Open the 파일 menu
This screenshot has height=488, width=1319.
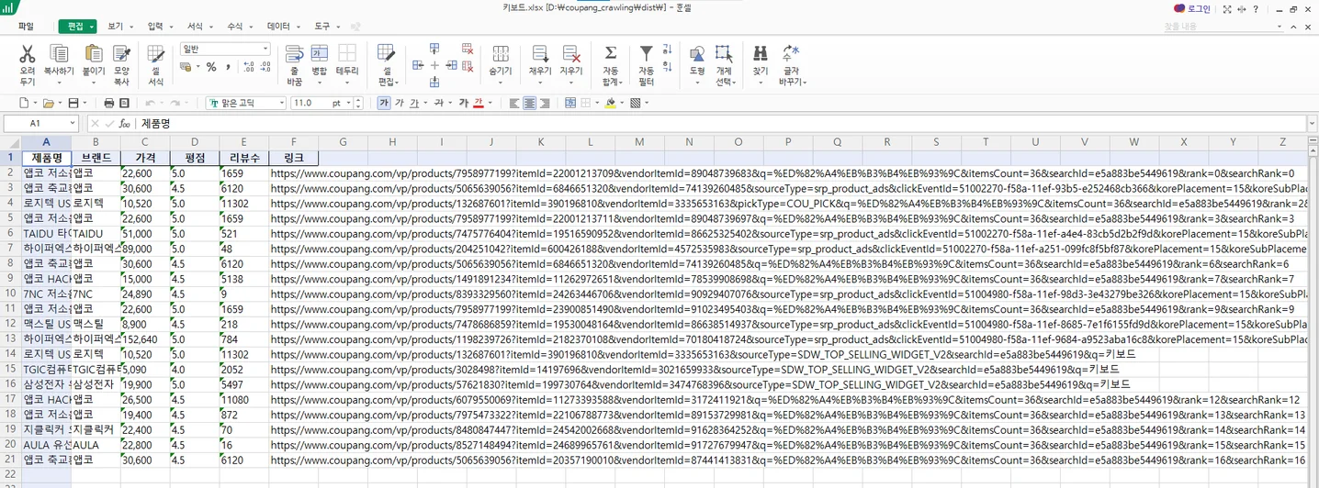pyautogui.click(x=26, y=27)
